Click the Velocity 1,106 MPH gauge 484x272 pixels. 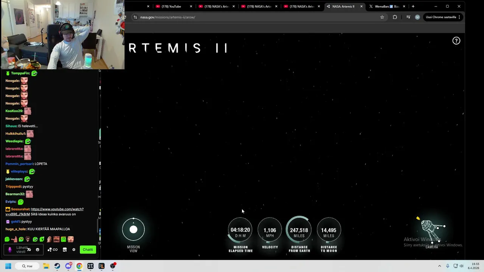pyautogui.click(x=270, y=230)
